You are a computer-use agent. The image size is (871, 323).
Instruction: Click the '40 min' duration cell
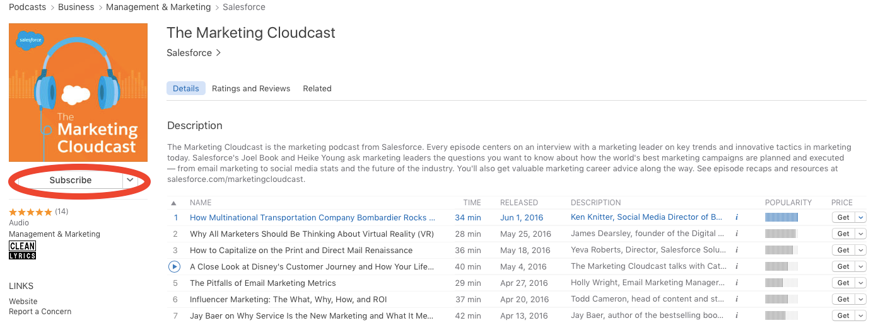point(468,266)
